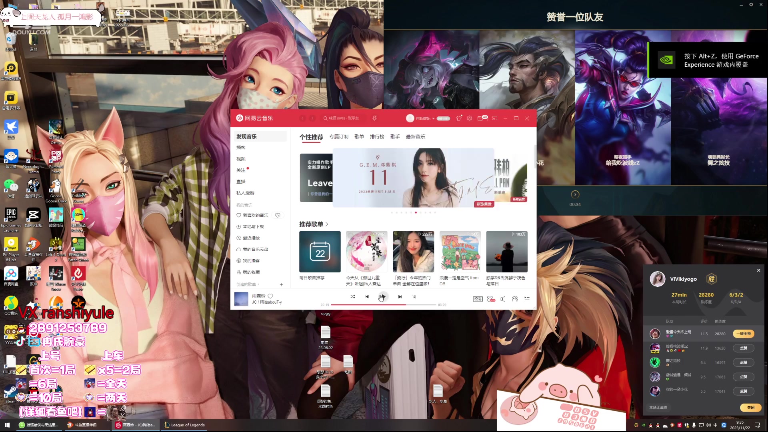
Task: Switch to mini player mode icon
Action: pyautogui.click(x=495, y=118)
